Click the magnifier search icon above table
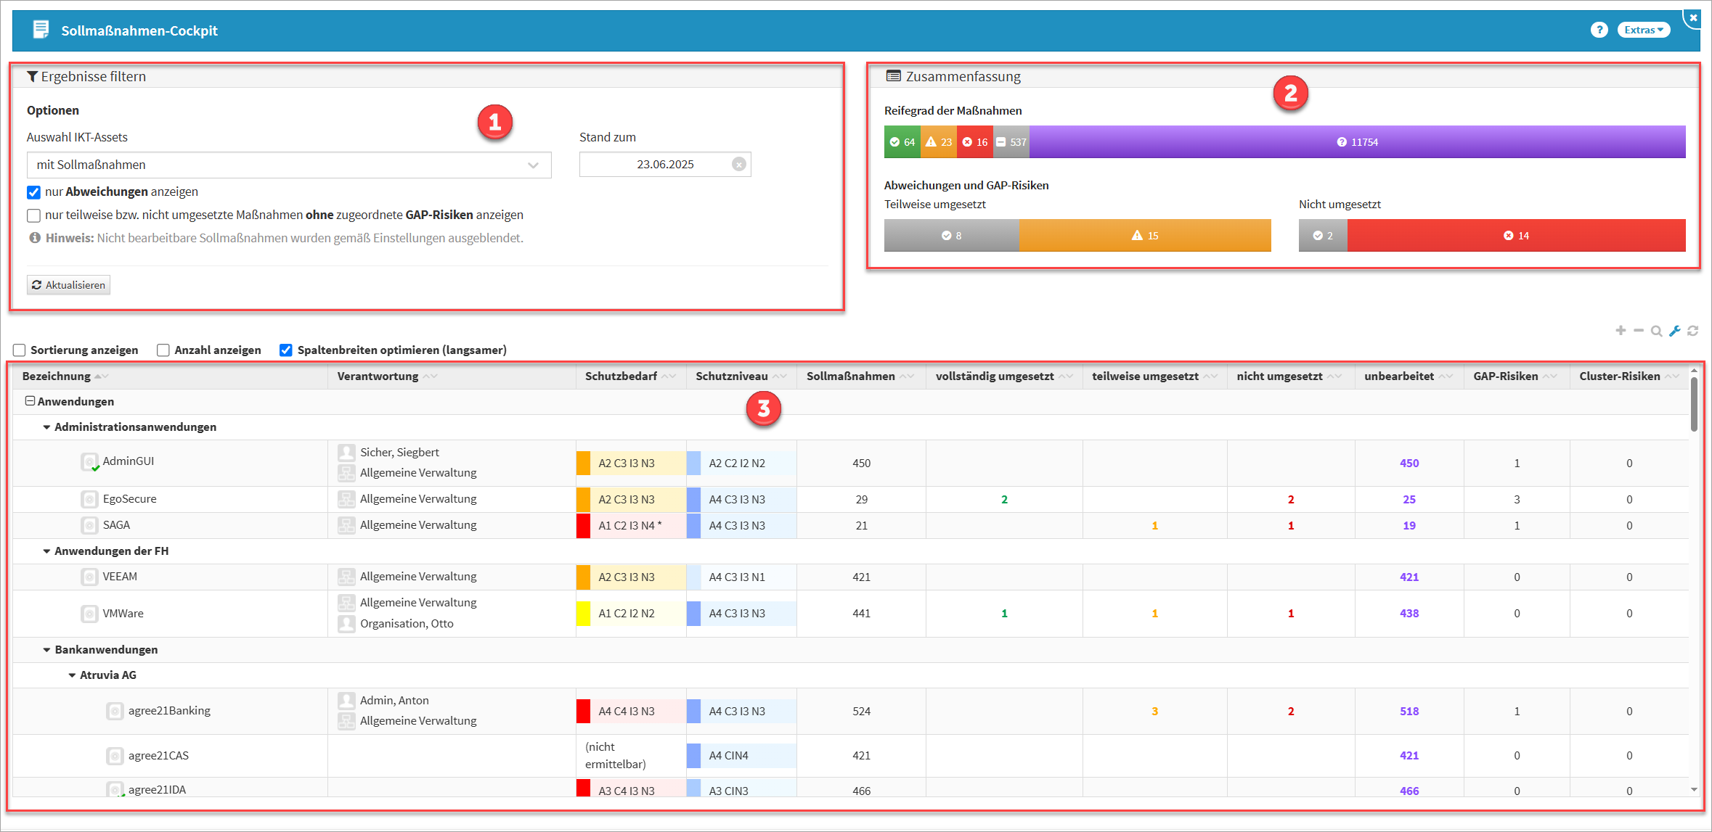Image resolution: width=1712 pixels, height=832 pixels. coord(1656,331)
